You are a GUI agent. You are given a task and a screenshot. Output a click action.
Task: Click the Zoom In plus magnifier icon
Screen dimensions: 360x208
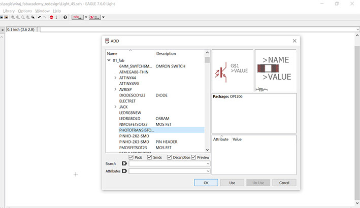click(x=18, y=17)
